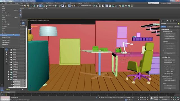Toggle the Scene Explorer toolbar icon
Image resolution: width=180 pixels, height=101 pixels.
pos(100,6)
